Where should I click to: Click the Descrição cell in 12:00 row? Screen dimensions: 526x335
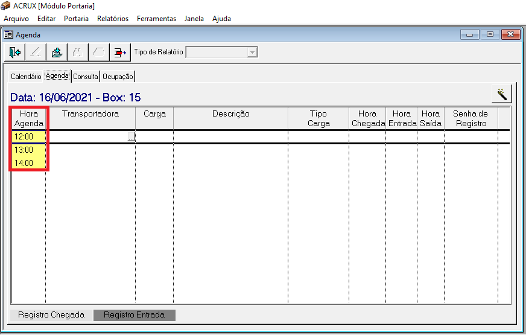pyautogui.click(x=231, y=136)
